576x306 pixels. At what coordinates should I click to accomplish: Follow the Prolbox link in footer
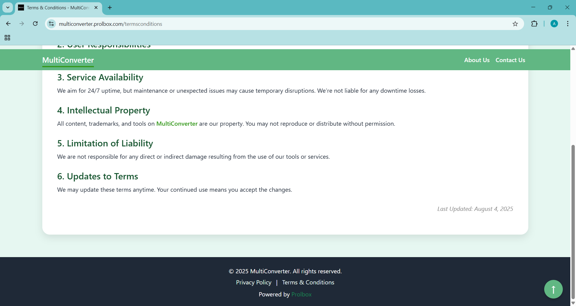301,294
